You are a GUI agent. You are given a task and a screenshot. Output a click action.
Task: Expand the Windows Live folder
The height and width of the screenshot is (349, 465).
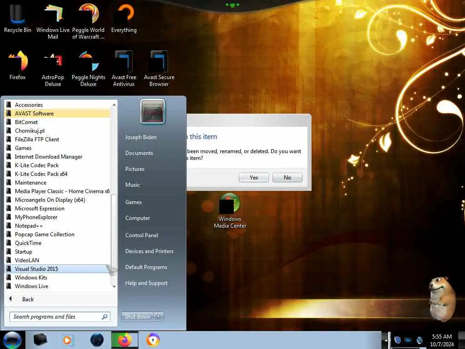click(58, 286)
